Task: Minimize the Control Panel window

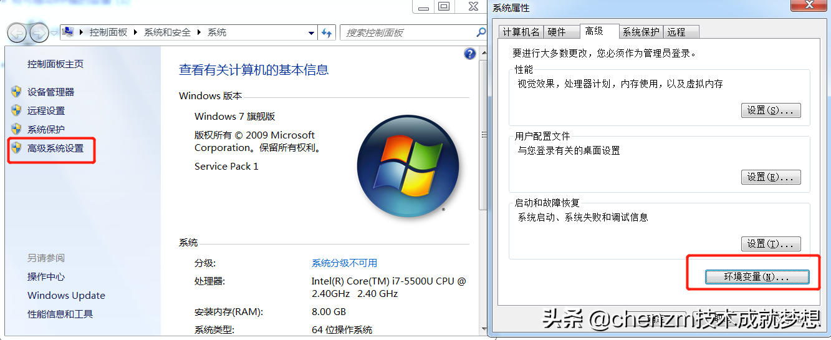Action: pos(423,6)
